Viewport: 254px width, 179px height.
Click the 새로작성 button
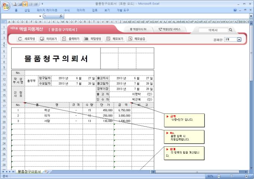pos(27,39)
